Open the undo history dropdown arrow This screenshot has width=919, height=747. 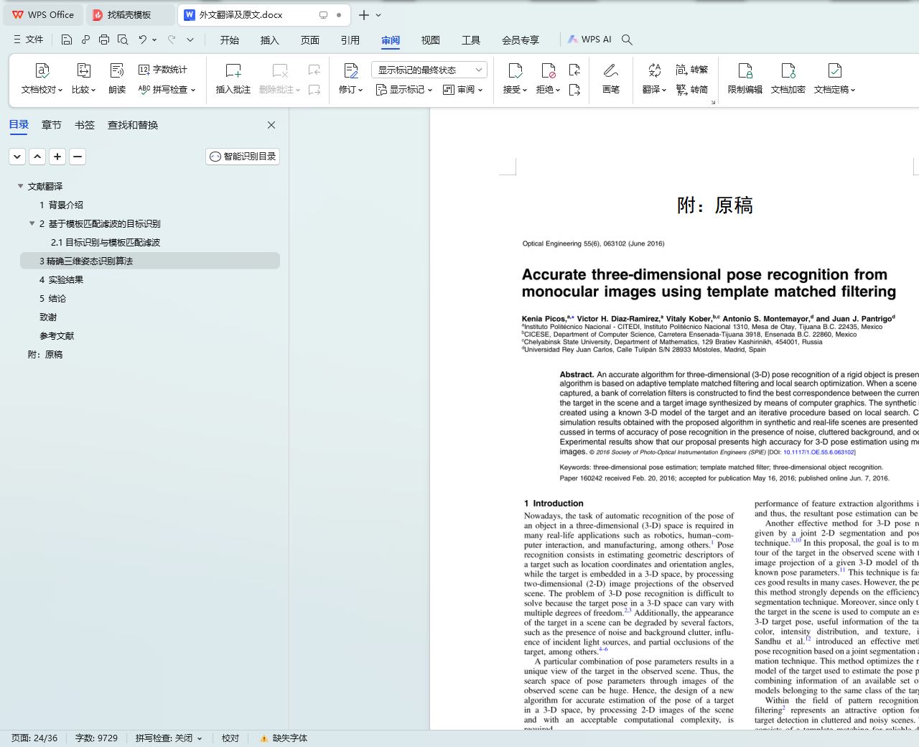(154, 40)
